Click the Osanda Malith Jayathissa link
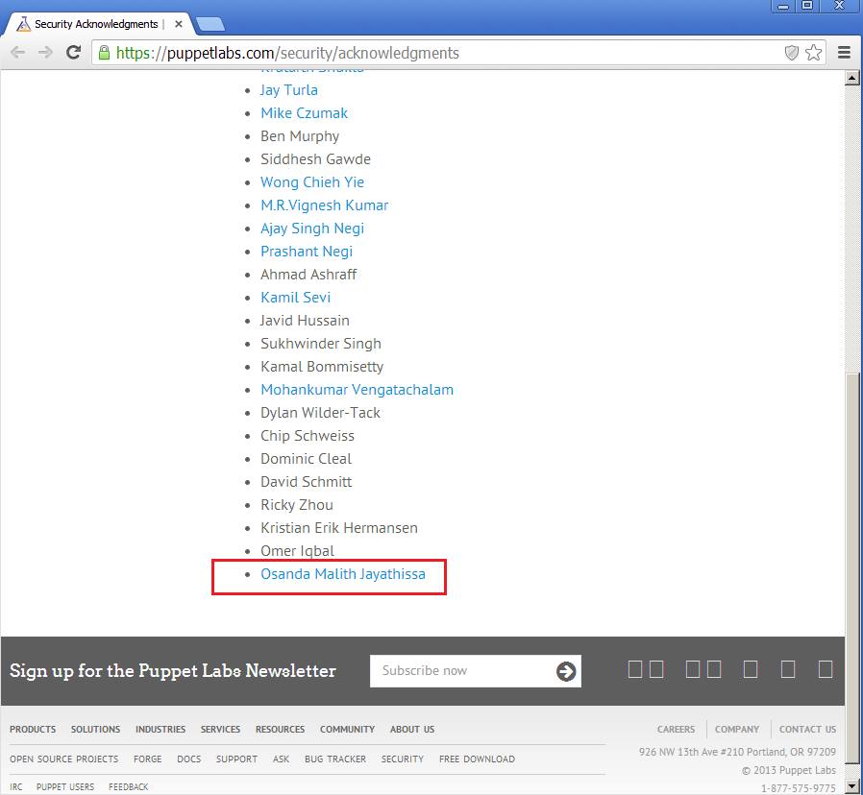The height and width of the screenshot is (795, 863). click(343, 573)
